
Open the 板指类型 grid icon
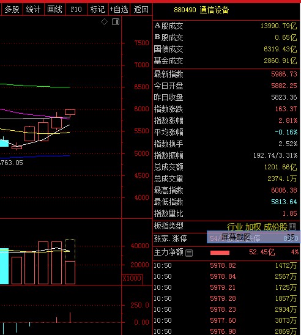tap(292, 226)
